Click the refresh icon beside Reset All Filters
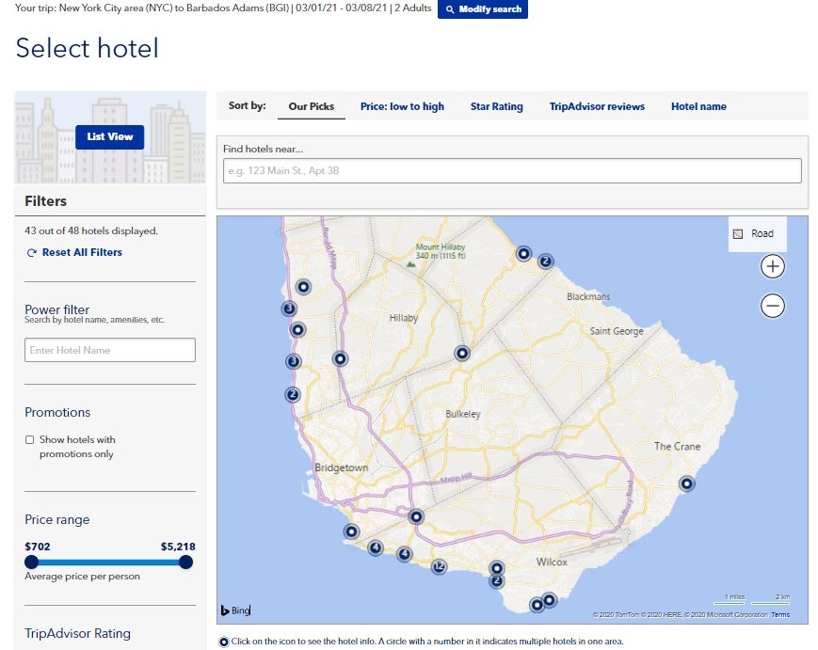Viewport: 818px width, 650px height. tap(31, 252)
